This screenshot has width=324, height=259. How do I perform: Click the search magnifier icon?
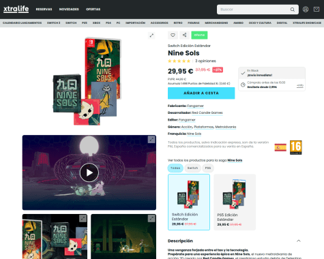[x=293, y=10]
